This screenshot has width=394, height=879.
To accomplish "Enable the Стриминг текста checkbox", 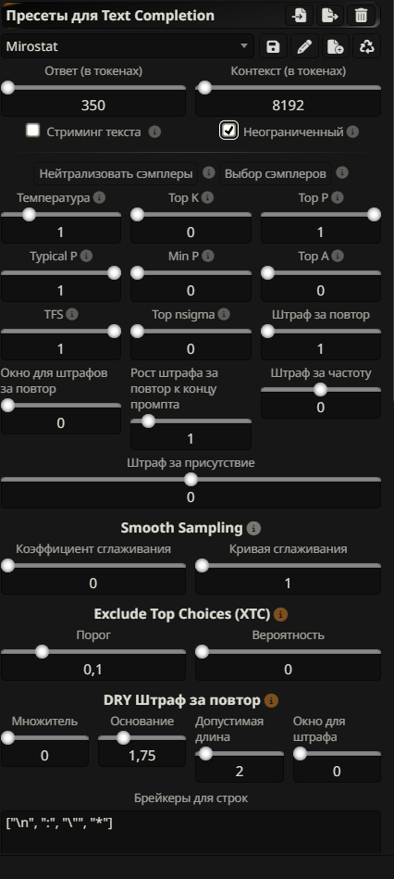I will point(33,131).
